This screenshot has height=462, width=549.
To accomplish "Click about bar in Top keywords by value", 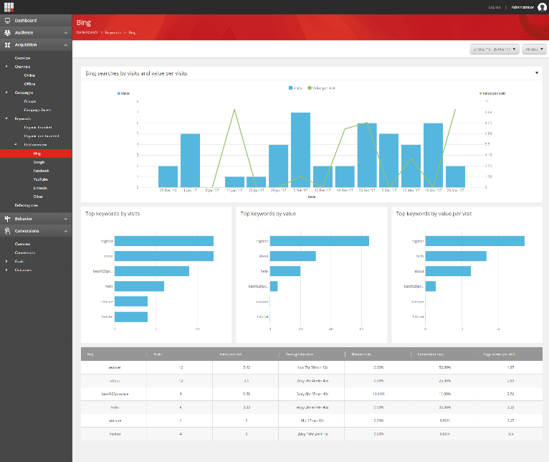I will 292,256.
